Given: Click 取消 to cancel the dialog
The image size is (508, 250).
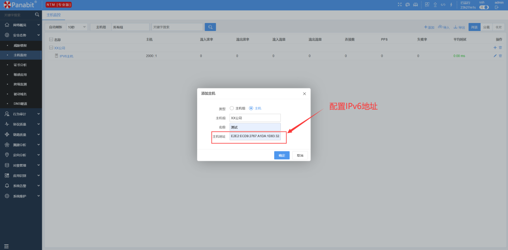Looking at the screenshot, I should [x=300, y=156].
